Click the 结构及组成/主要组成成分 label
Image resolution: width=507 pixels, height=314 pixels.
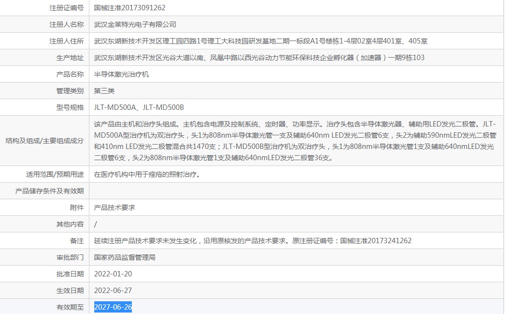[44, 141]
